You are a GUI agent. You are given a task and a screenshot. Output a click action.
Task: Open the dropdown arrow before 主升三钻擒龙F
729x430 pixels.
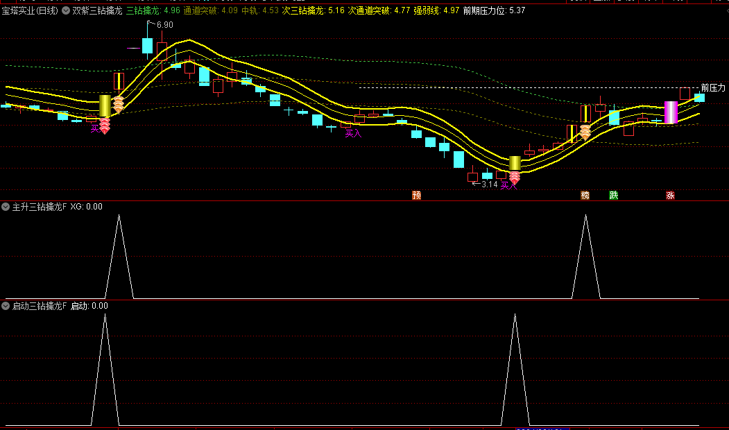click(x=6, y=207)
